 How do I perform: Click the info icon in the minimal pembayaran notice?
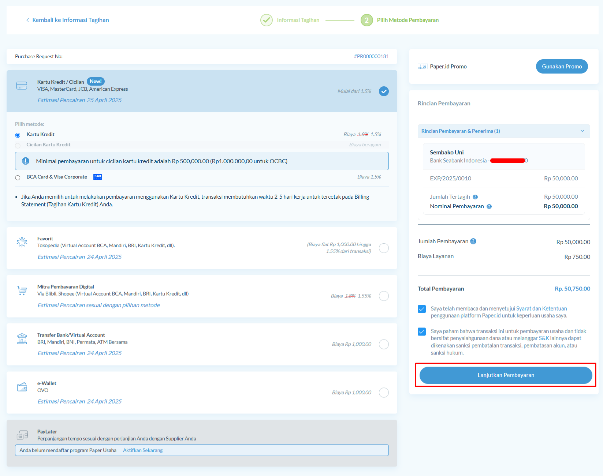coord(26,161)
